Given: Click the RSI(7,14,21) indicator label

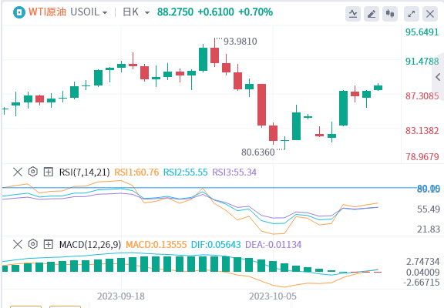Looking at the screenshot, I should pos(84,172).
